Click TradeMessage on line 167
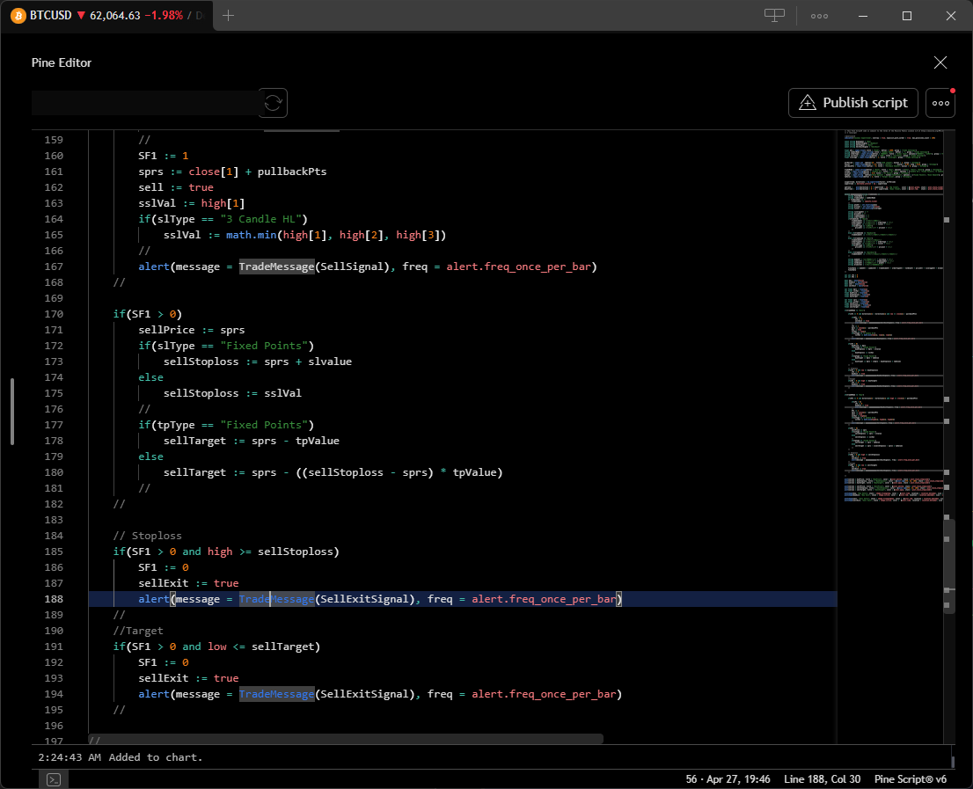The width and height of the screenshot is (973, 789). pyautogui.click(x=277, y=267)
